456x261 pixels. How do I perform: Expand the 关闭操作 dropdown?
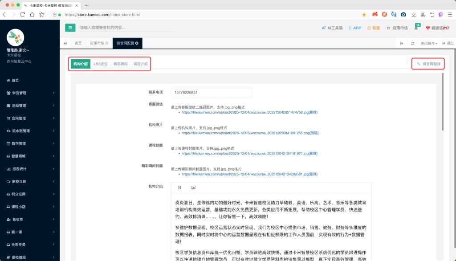tap(429, 43)
